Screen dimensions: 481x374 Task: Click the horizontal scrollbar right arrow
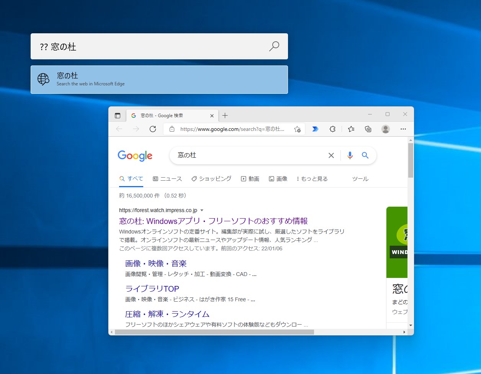click(x=404, y=332)
